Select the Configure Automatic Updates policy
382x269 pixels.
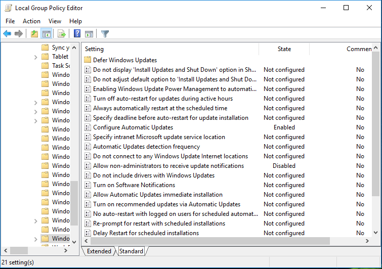pyautogui.click(x=133, y=127)
